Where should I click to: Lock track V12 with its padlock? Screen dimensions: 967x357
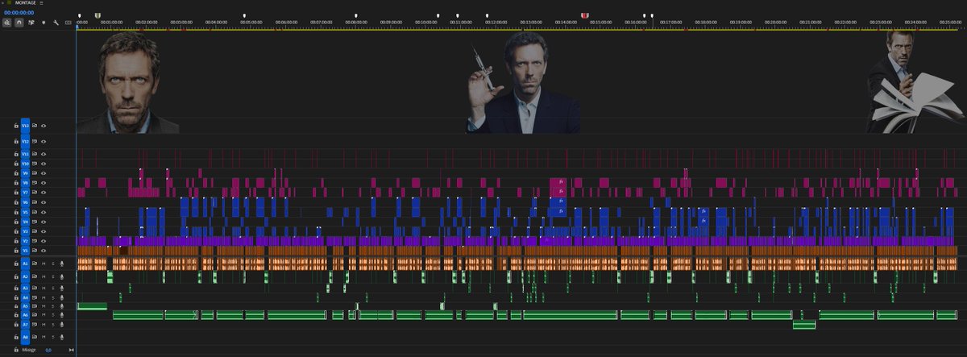(16, 141)
